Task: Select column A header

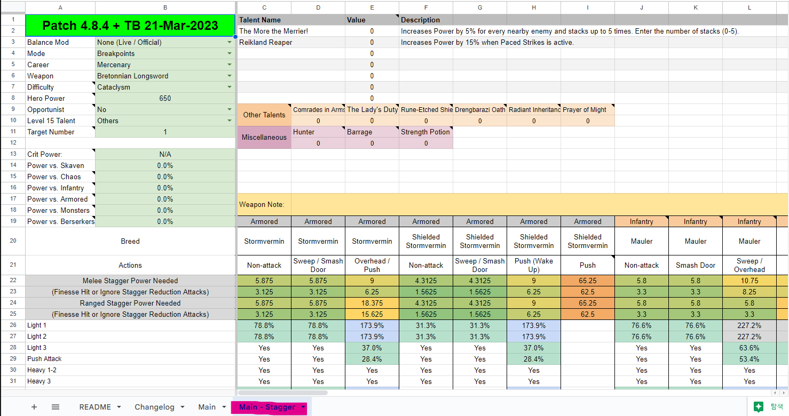Action: [x=60, y=7]
